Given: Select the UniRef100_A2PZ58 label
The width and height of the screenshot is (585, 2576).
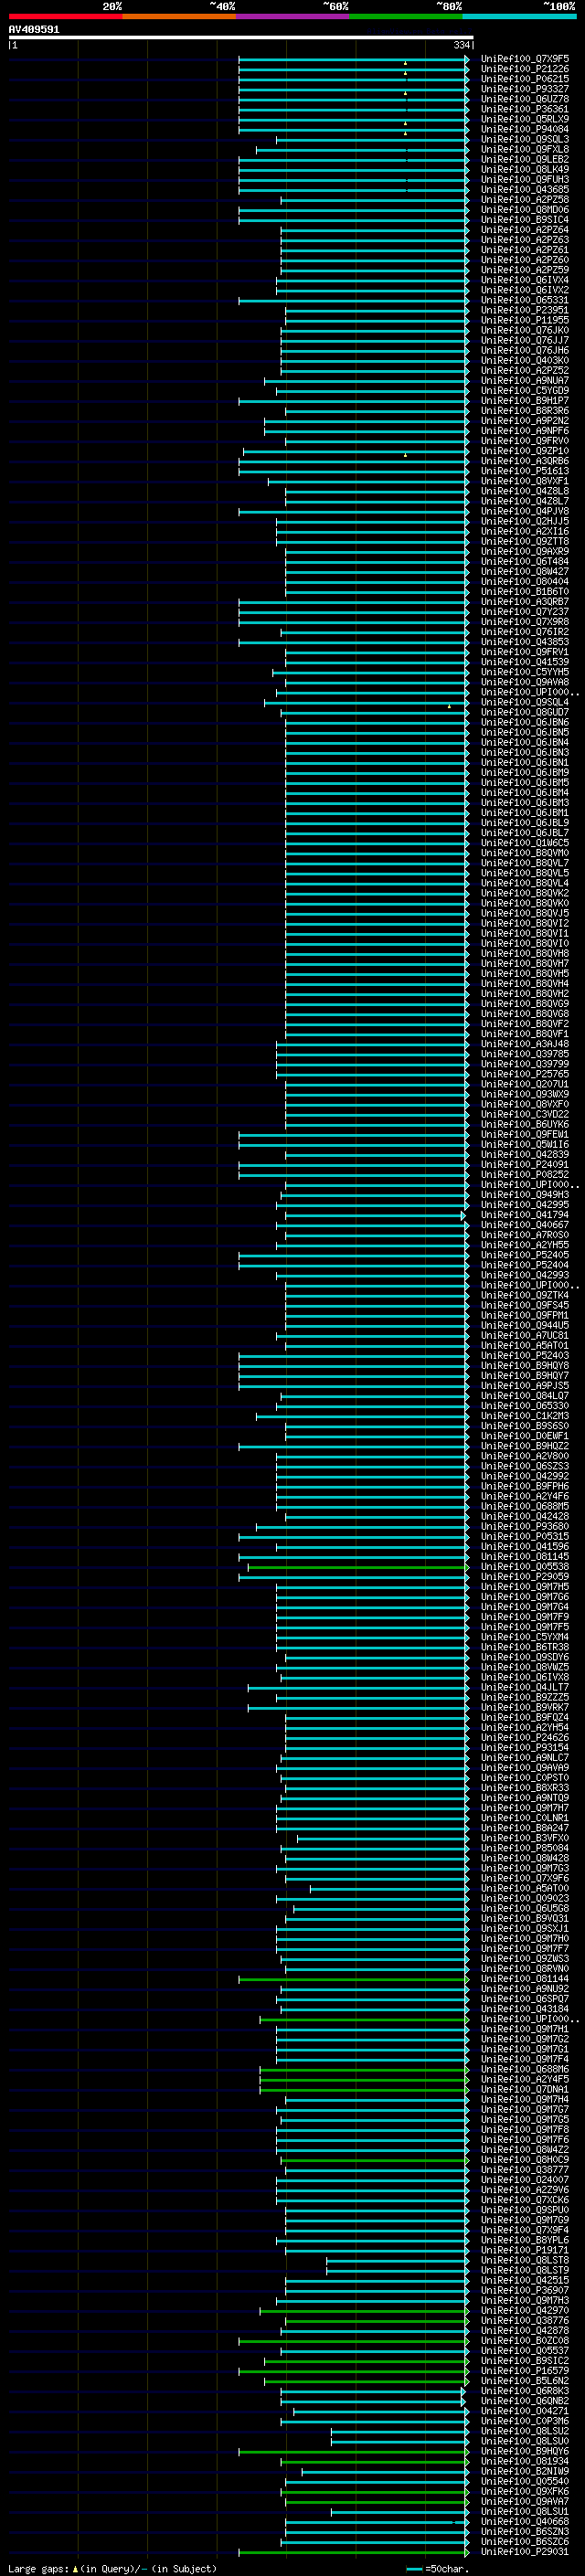Looking at the screenshot, I should [x=525, y=200].
